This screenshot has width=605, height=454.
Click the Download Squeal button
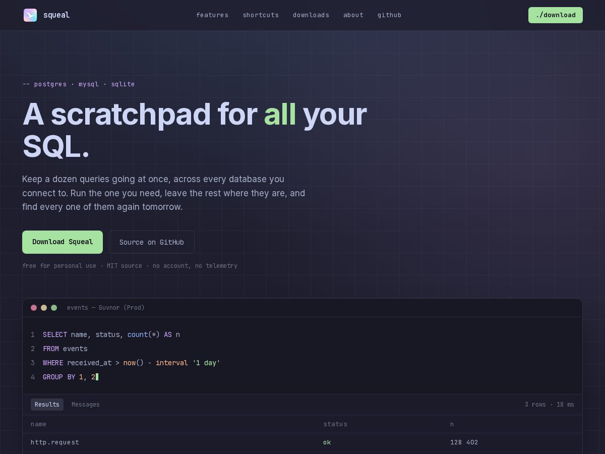[x=63, y=242]
